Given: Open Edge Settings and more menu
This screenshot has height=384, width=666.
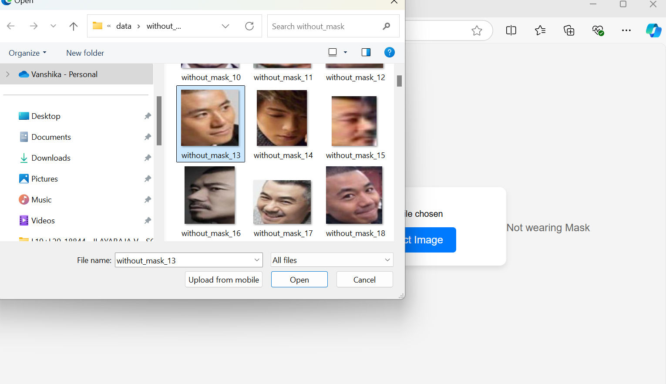Looking at the screenshot, I should pos(626,30).
